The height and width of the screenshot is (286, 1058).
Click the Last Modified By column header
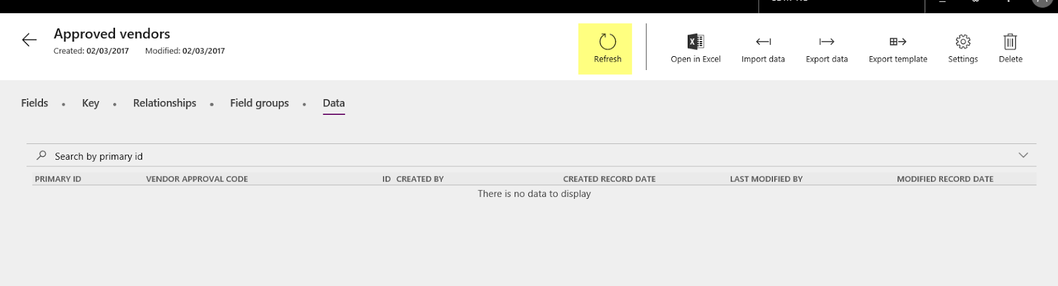[x=766, y=179]
